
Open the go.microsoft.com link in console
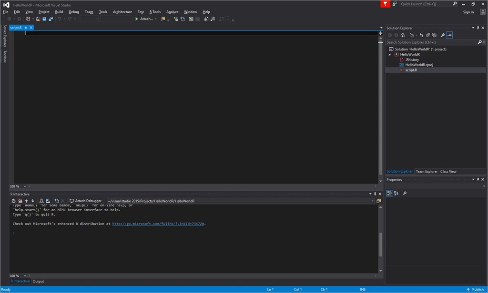click(158, 224)
